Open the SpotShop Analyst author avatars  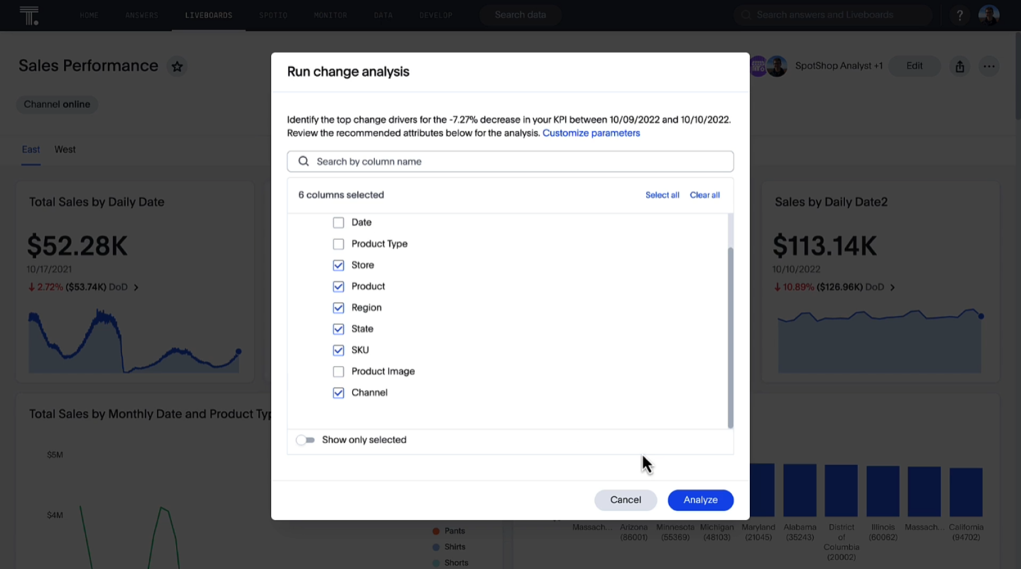click(768, 66)
